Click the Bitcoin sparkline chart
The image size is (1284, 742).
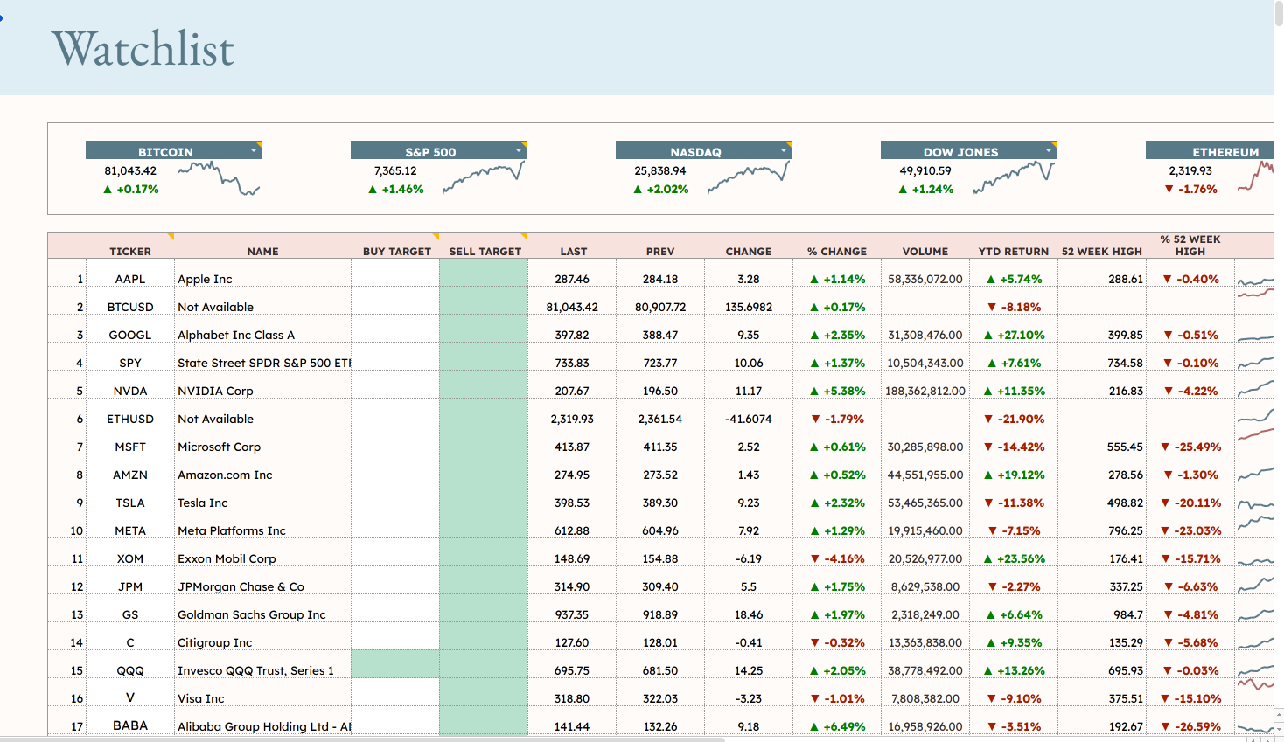[x=219, y=178]
